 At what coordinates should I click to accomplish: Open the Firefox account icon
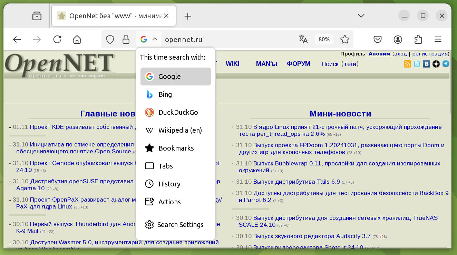[398, 39]
